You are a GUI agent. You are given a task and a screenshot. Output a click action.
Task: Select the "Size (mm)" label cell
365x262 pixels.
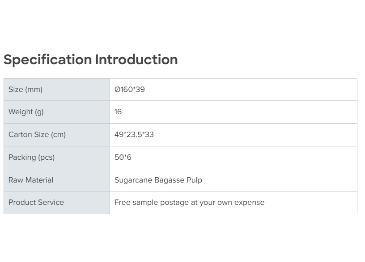(25, 89)
